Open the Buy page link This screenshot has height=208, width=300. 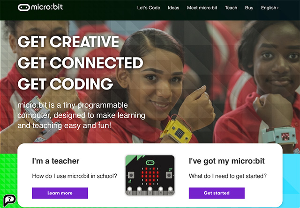click(249, 8)
